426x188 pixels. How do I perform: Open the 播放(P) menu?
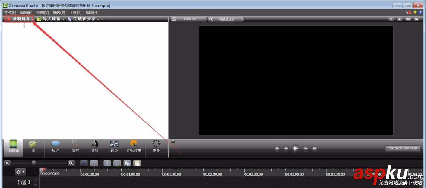click(x=59, y=12)
